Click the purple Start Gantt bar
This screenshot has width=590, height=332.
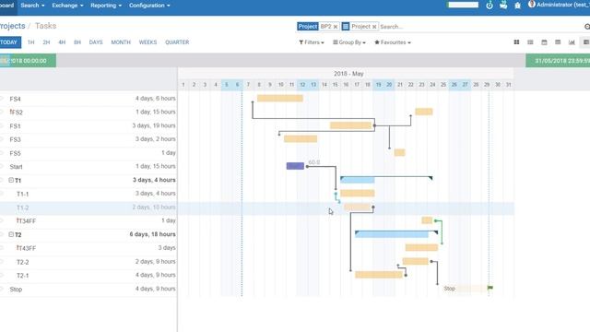pyautogui.click(x=295, y=166)
